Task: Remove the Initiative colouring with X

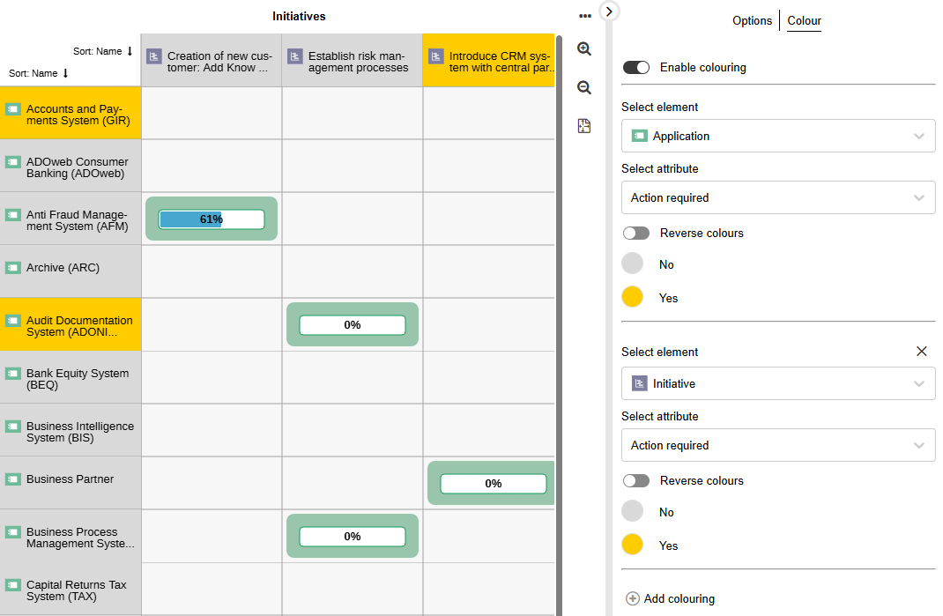Action: point(921,352)
